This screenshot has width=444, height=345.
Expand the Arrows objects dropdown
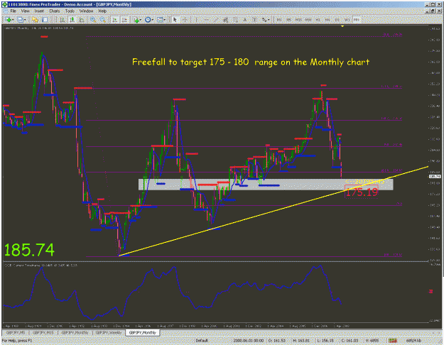tap(269, 20)
